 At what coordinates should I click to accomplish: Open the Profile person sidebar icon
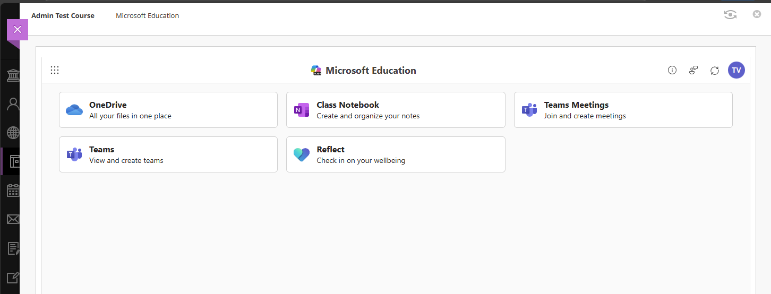13,104
